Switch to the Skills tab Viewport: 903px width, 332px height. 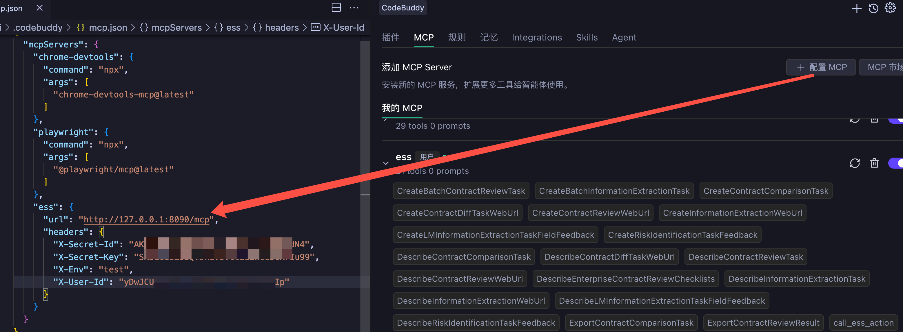pos(587,37)
